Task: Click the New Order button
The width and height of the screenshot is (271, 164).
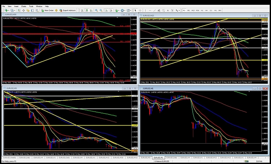Action: 47,10
